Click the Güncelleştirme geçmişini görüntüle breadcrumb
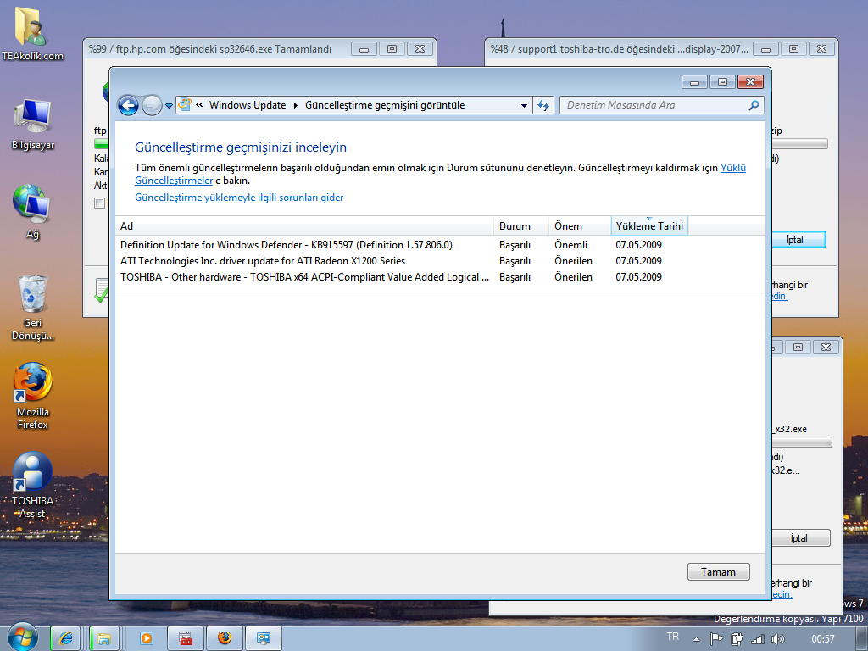This screenshot has height=651, width=868. pos(385,105)
